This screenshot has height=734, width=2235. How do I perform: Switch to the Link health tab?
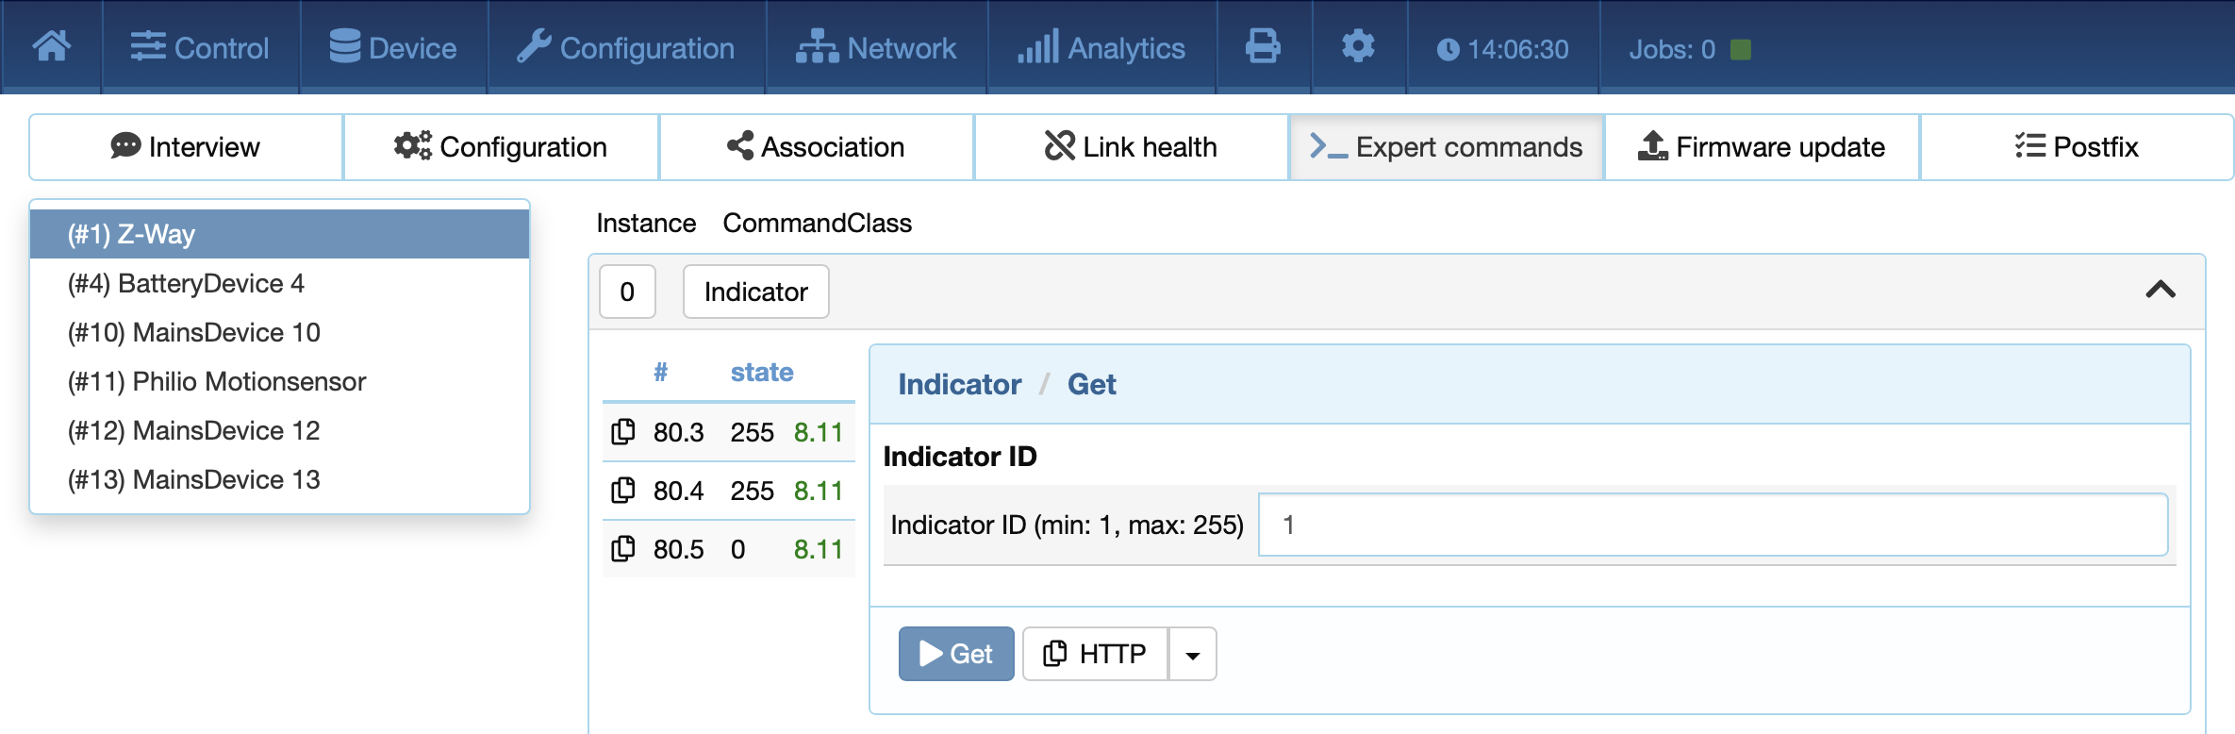(1131, 147)
